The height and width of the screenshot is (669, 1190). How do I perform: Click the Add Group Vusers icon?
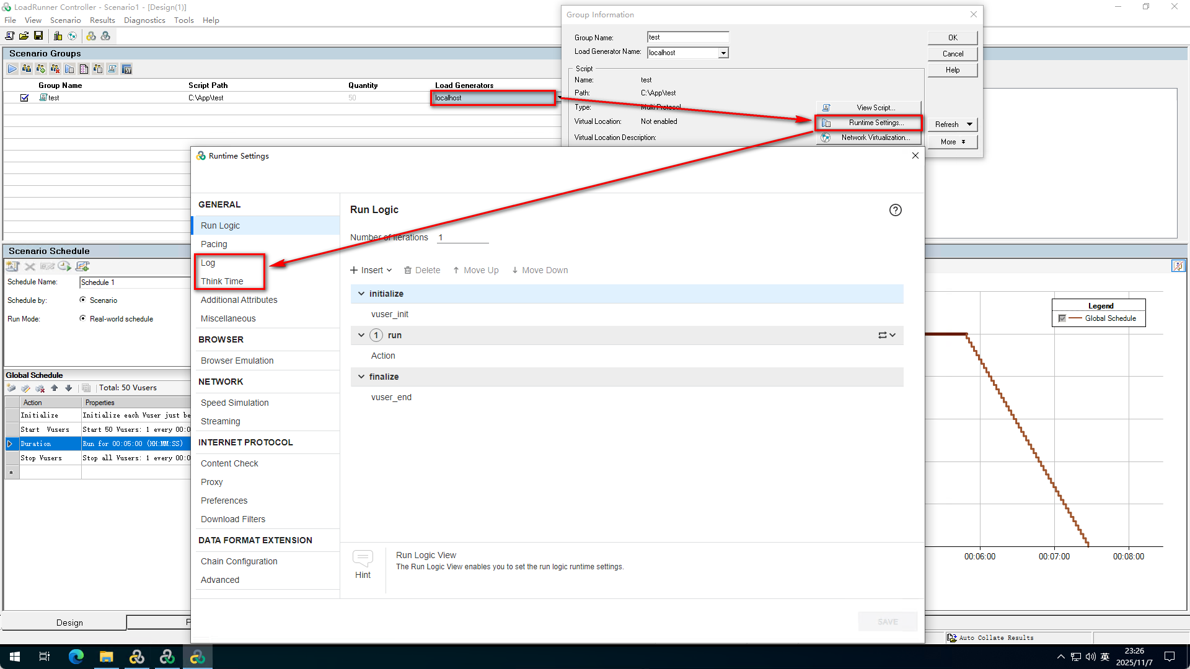click(41, 69)
